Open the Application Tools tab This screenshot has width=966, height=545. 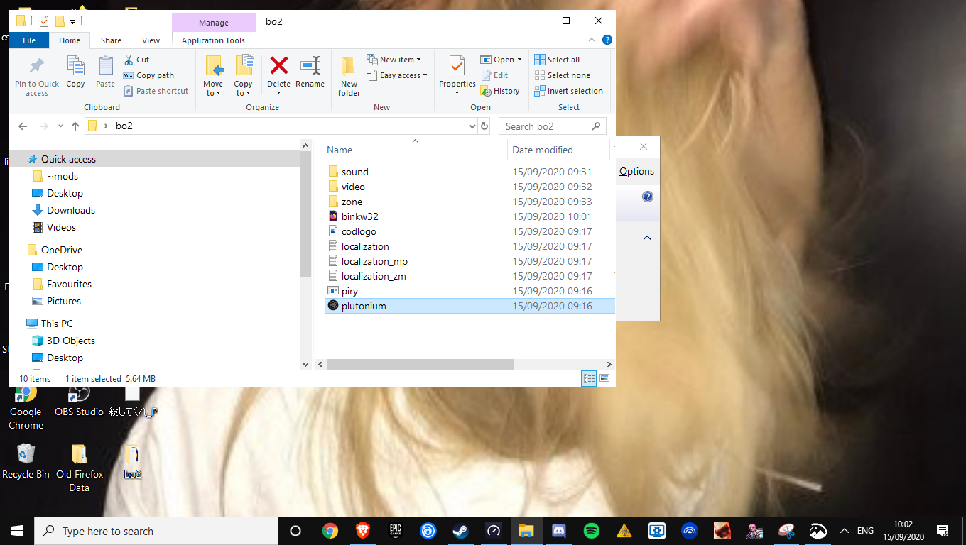coord(213,40)
